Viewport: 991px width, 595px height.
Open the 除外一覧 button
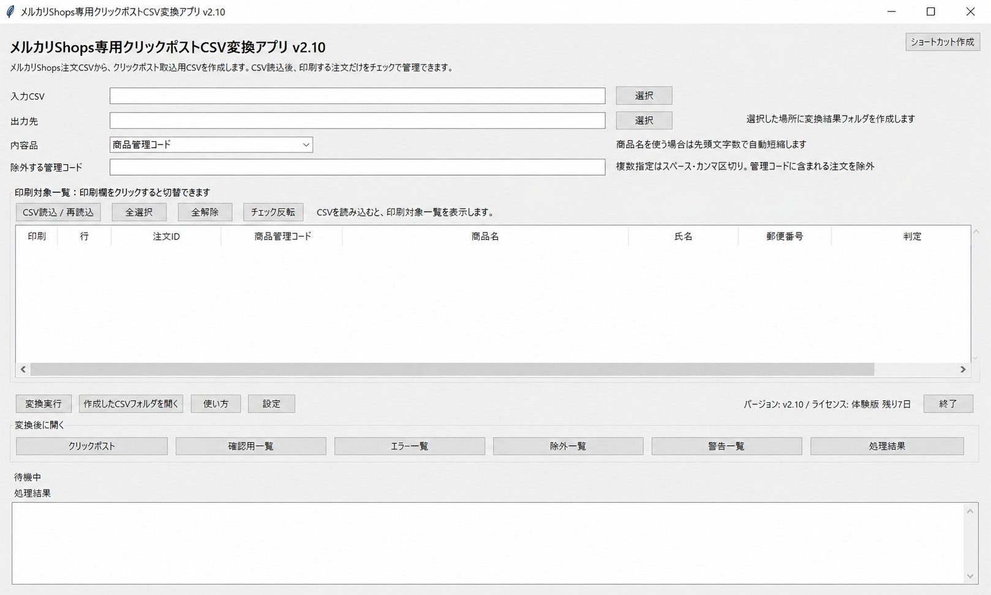pos(568,446)
